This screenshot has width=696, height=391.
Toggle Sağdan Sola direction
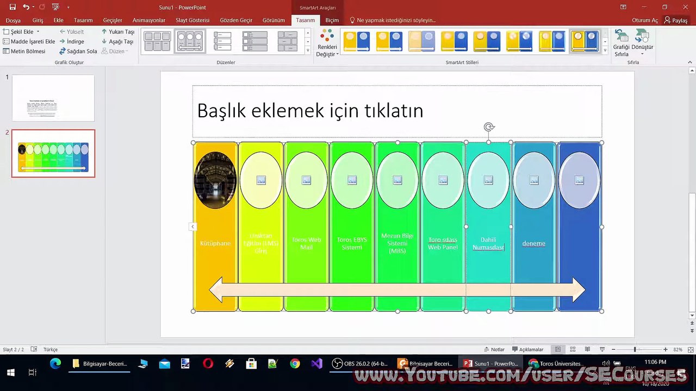(78, 51)
